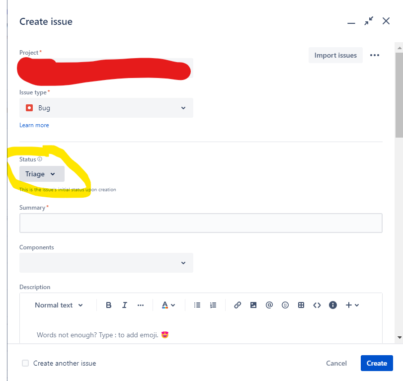
Task: Insert a table in the description
Action: [301, 305]
